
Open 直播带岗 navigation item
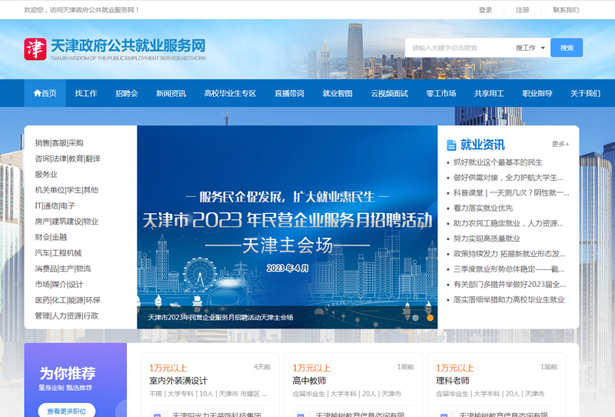[x=290, y=93]
